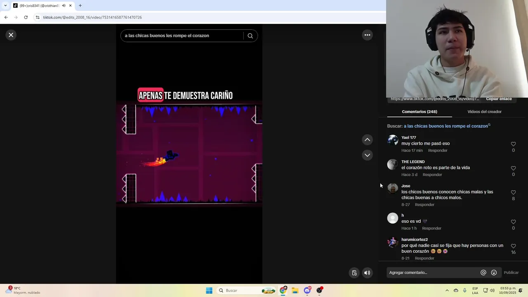Open Yael 177's profile avatar

(x=393, y=141)
